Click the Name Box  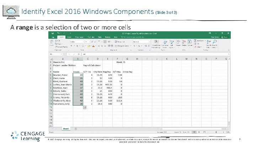[x=56, y=54]
